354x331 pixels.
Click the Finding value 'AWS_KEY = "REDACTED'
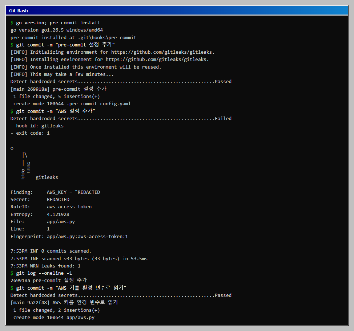click(x=73, y=192)
